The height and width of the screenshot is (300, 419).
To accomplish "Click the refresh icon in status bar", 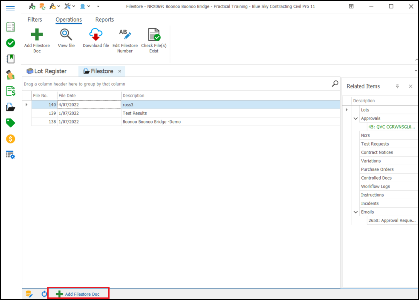I will 44,294.
